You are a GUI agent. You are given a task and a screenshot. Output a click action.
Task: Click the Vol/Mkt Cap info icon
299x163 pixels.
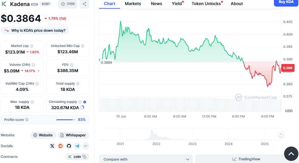[37, 84]
